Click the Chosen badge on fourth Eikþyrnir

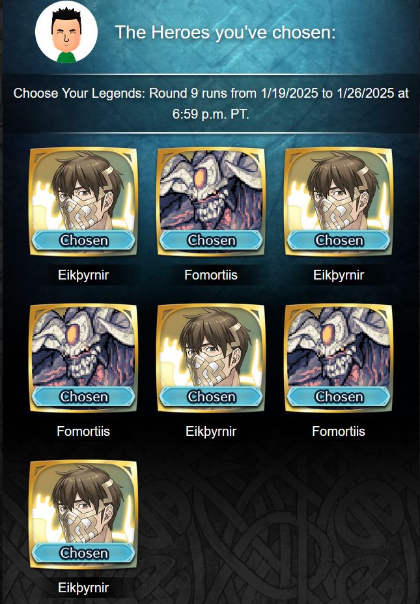[83, 553]
